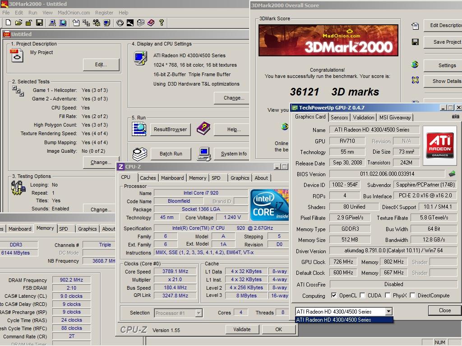Click the Result Browser magnifier toolbar icon
Image resolution: width=462 pixels, height=346 pixels.
pyautogui.click(x=63, y=23)
